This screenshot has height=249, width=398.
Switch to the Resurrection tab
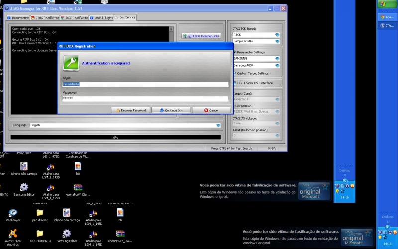18,18
